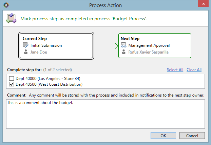Uncheck Dept 40500 West Coast Distribution

(x=12, y=84)
